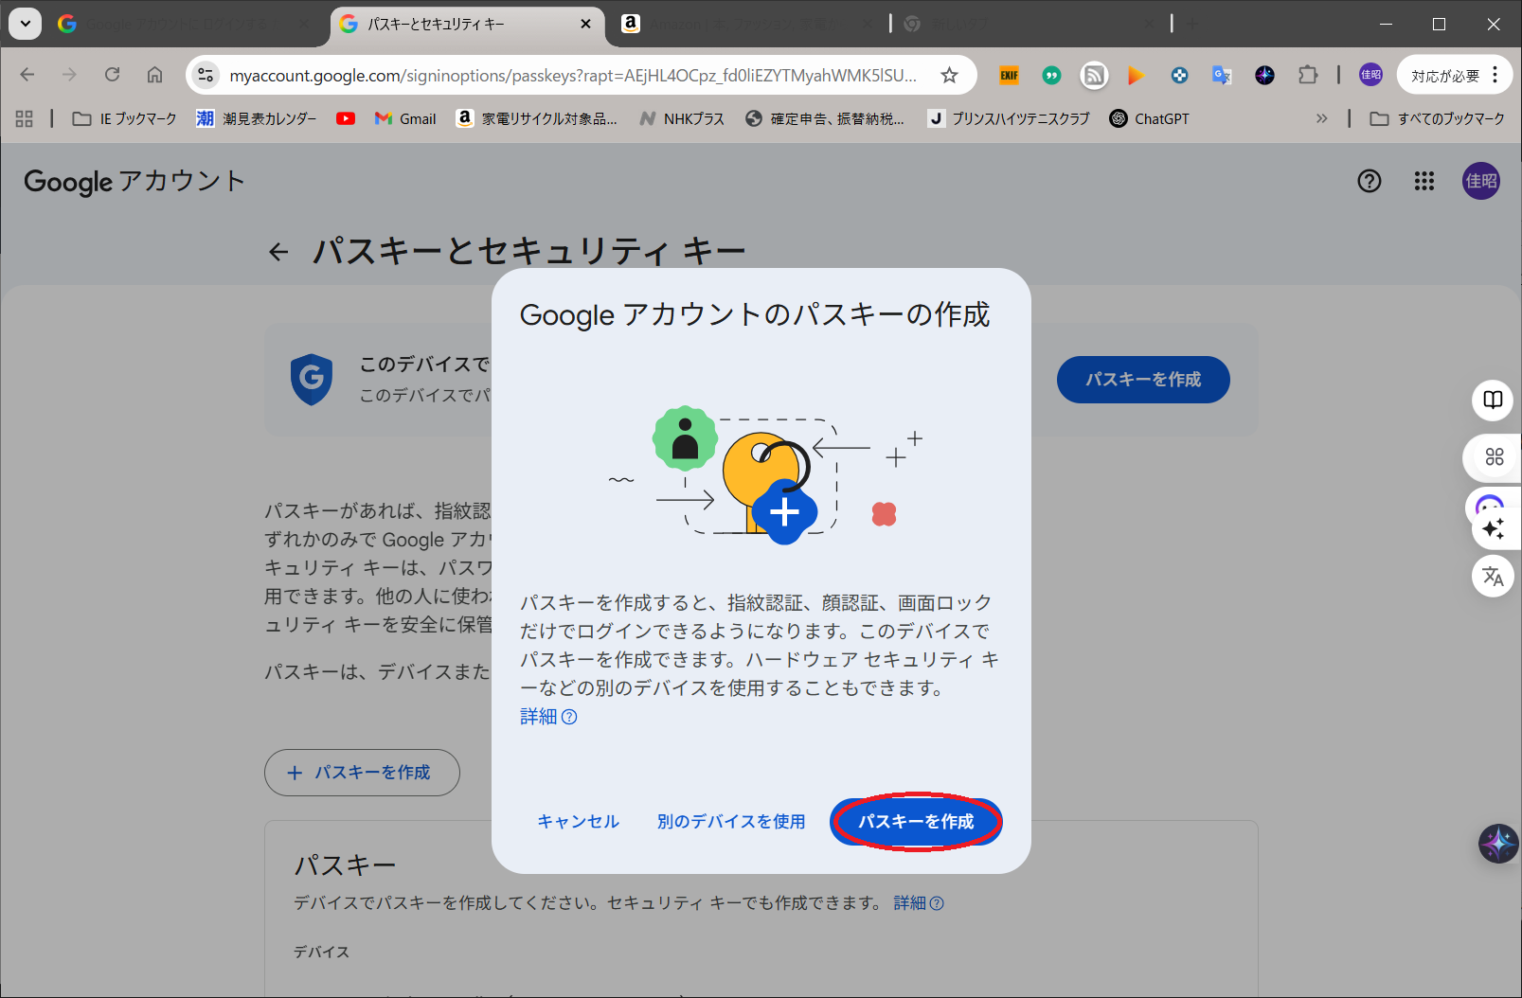The width and height of the screenshot is (1522, 998).
Task: Open the Google Account help icon
Action: coord(1369,181)
